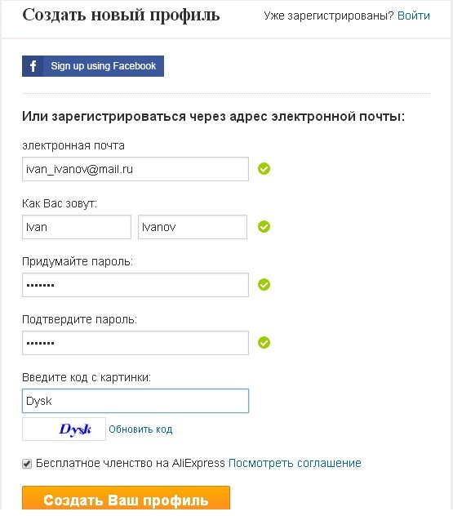Click the Dysk captcha image
This screenshot has width=453, height=516.
[x=64, y=429]
